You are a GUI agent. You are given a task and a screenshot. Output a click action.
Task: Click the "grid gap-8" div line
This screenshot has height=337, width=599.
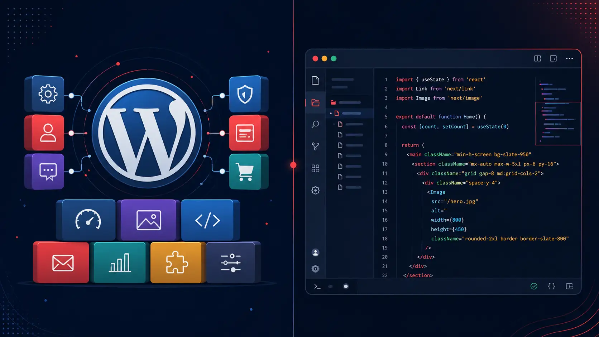480,173
